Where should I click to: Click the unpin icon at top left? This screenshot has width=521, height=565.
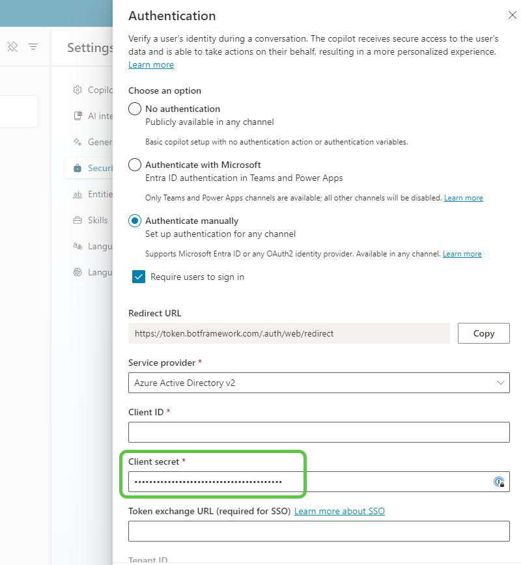pos(12,47)
